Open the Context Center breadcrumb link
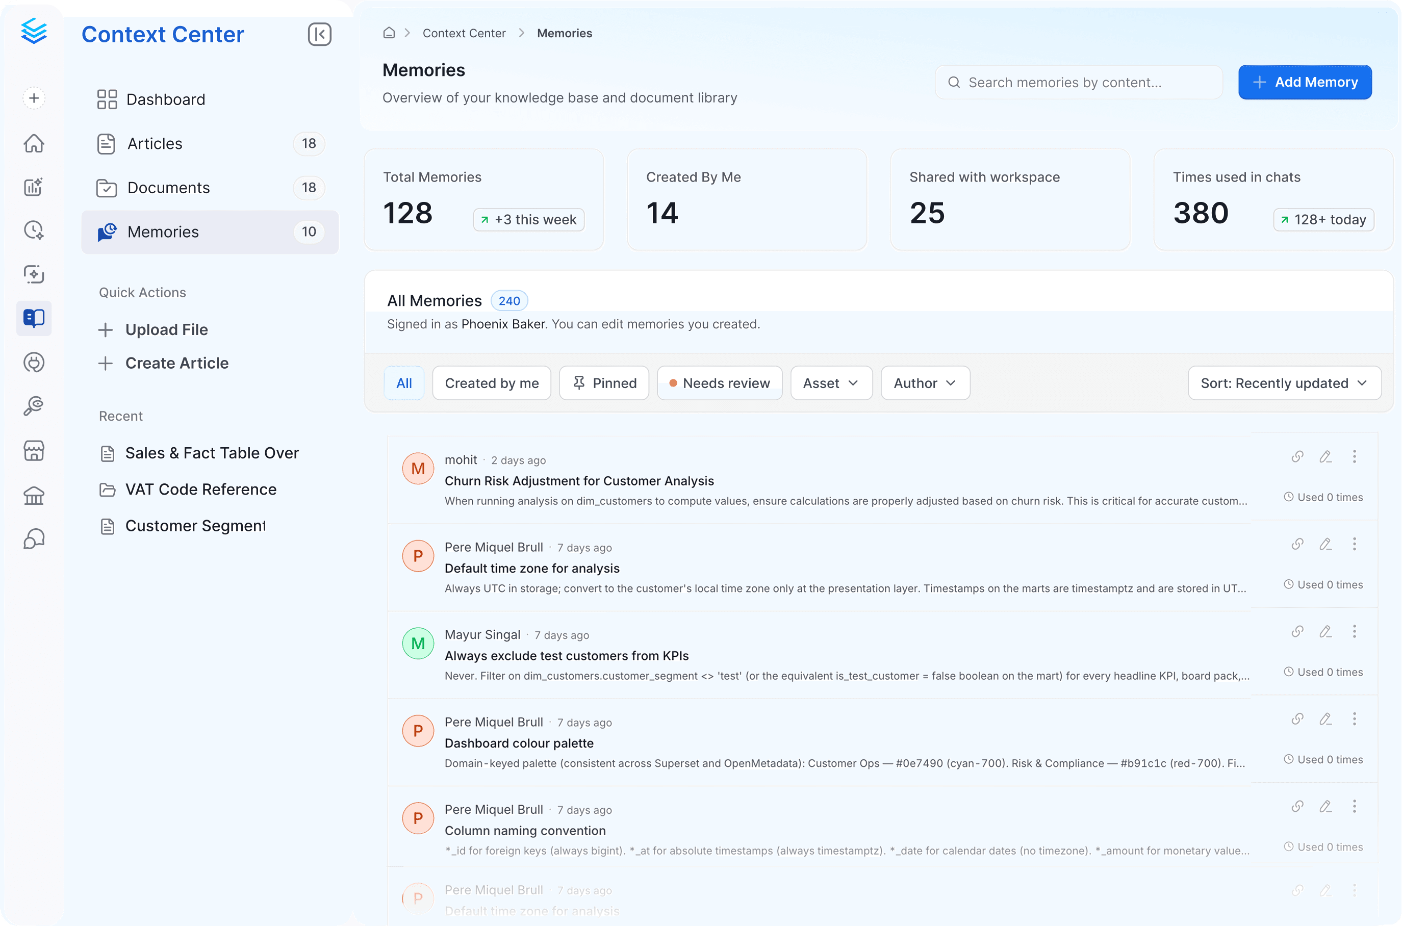Screen dimensions: 1402x926 point(464,33)
